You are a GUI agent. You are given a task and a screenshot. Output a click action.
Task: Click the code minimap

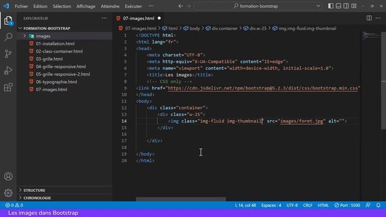click(371, 36)
